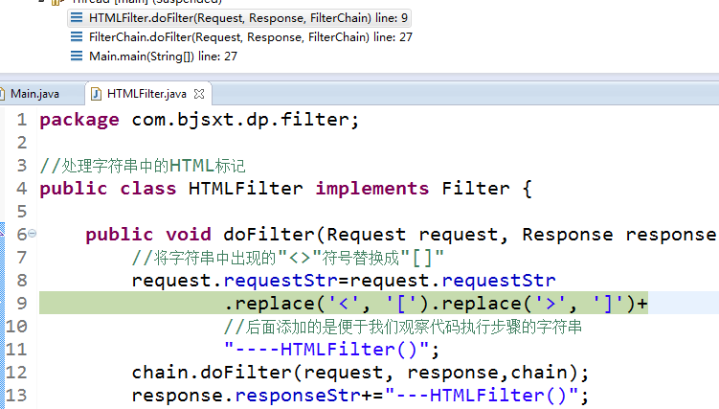
Task: Click the FilterChain.doFilter stack frame icon
Action: tap(77, 36)
